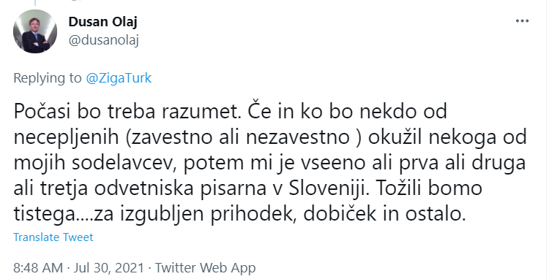Click the final words 'dobiček in ostalo'
Screen dimensions: 552x279
pos(384,214)
